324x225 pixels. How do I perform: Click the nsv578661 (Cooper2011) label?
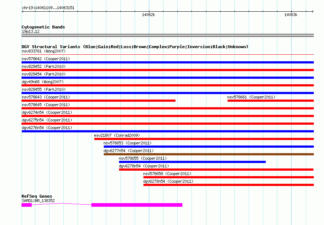[251, 97]
